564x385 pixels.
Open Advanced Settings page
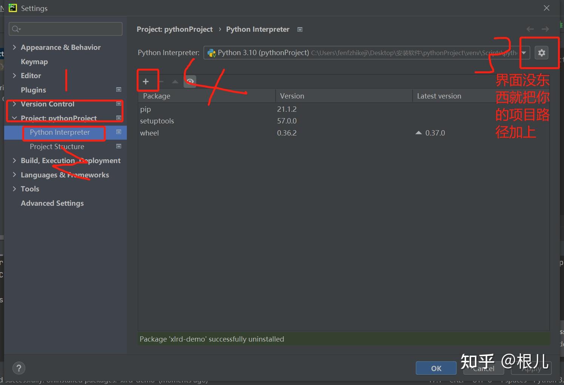[52, 203]
